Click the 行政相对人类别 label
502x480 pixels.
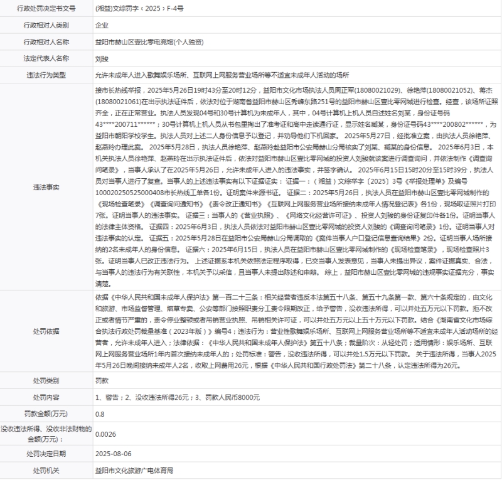click(46, 25)
